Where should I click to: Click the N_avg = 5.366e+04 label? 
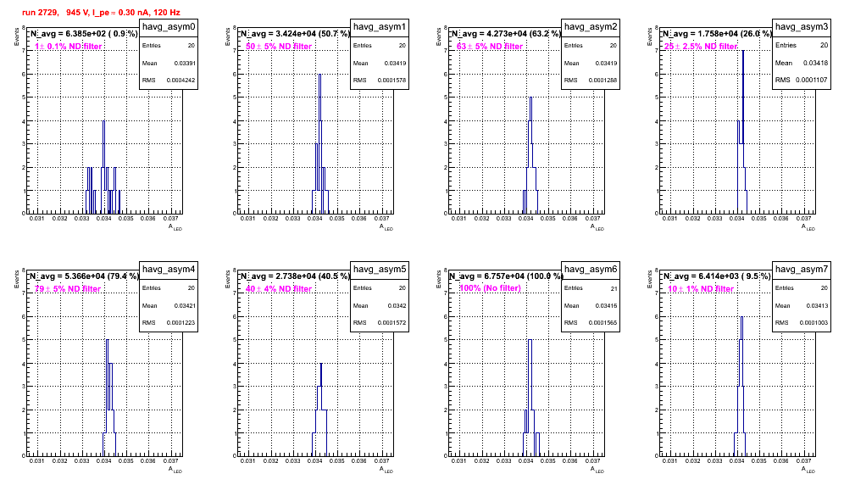[x=84, y=276]
